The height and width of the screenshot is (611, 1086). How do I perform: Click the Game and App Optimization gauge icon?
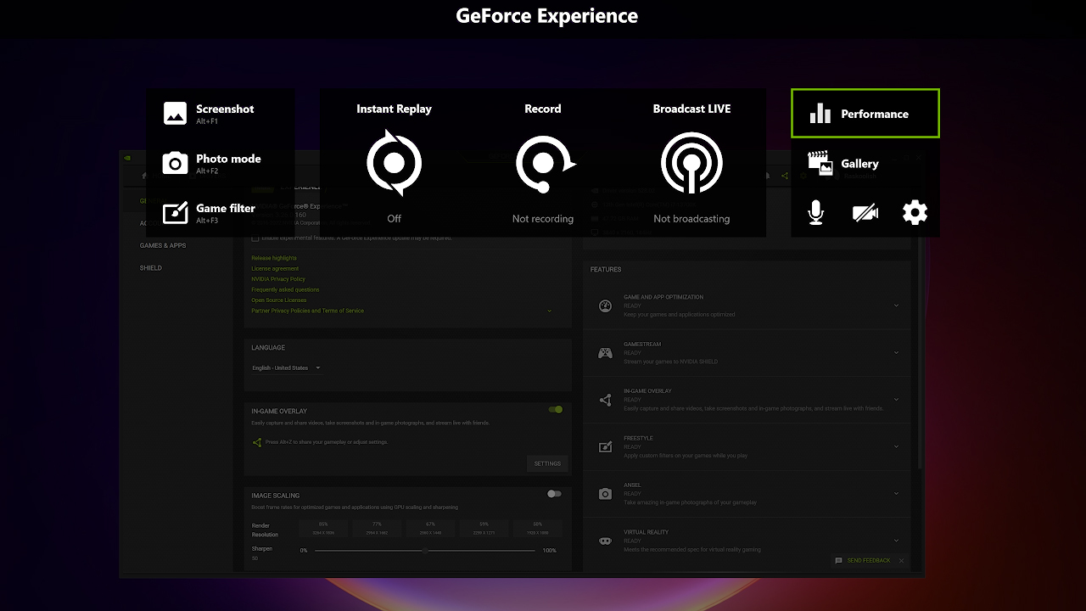point(605,306)
